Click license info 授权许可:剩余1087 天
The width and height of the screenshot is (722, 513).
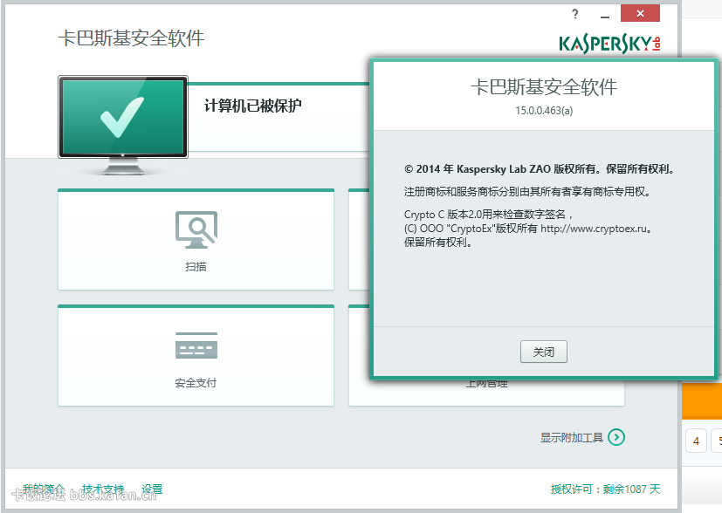[606, 489]
